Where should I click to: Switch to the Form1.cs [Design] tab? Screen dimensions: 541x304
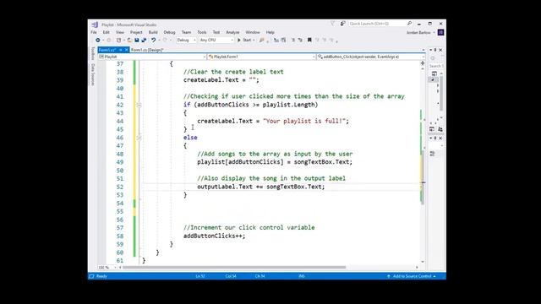(147, 50)
